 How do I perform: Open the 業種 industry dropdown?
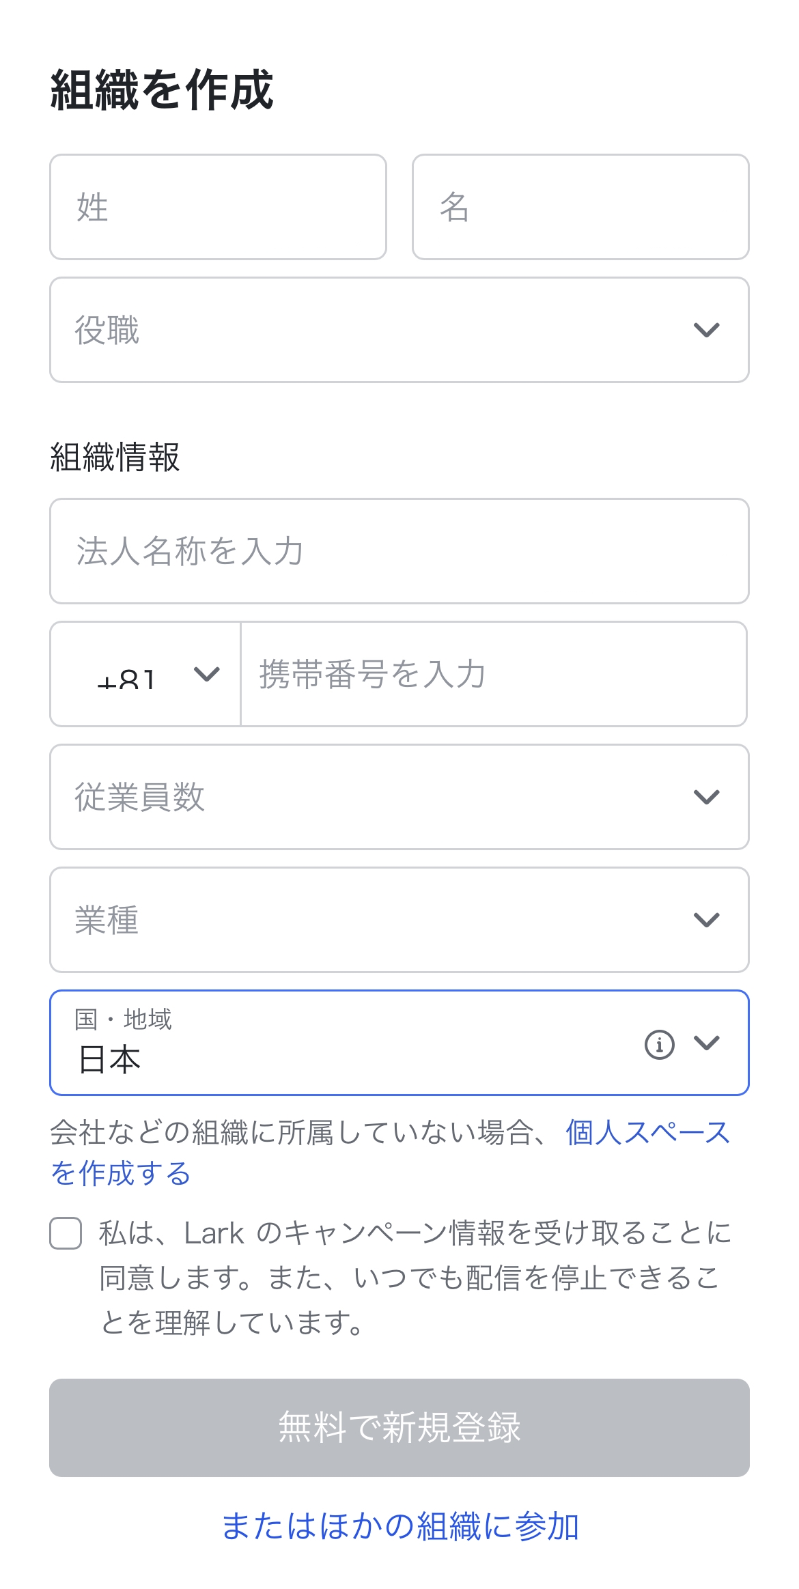[x=382, y=920]
